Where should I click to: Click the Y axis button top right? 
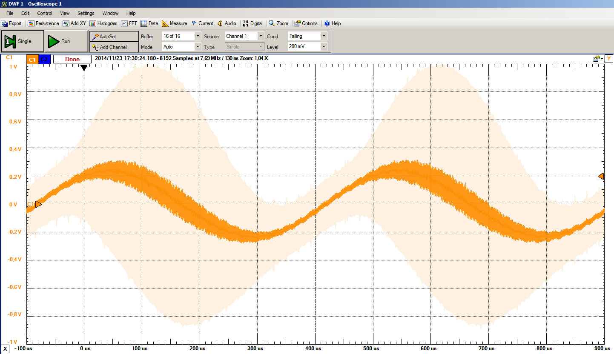[x=609, y=58]
